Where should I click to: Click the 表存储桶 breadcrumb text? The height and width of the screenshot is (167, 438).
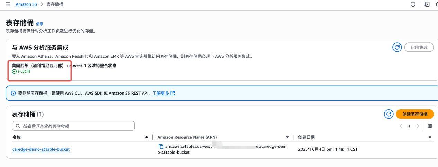click(x=55, y=4)
